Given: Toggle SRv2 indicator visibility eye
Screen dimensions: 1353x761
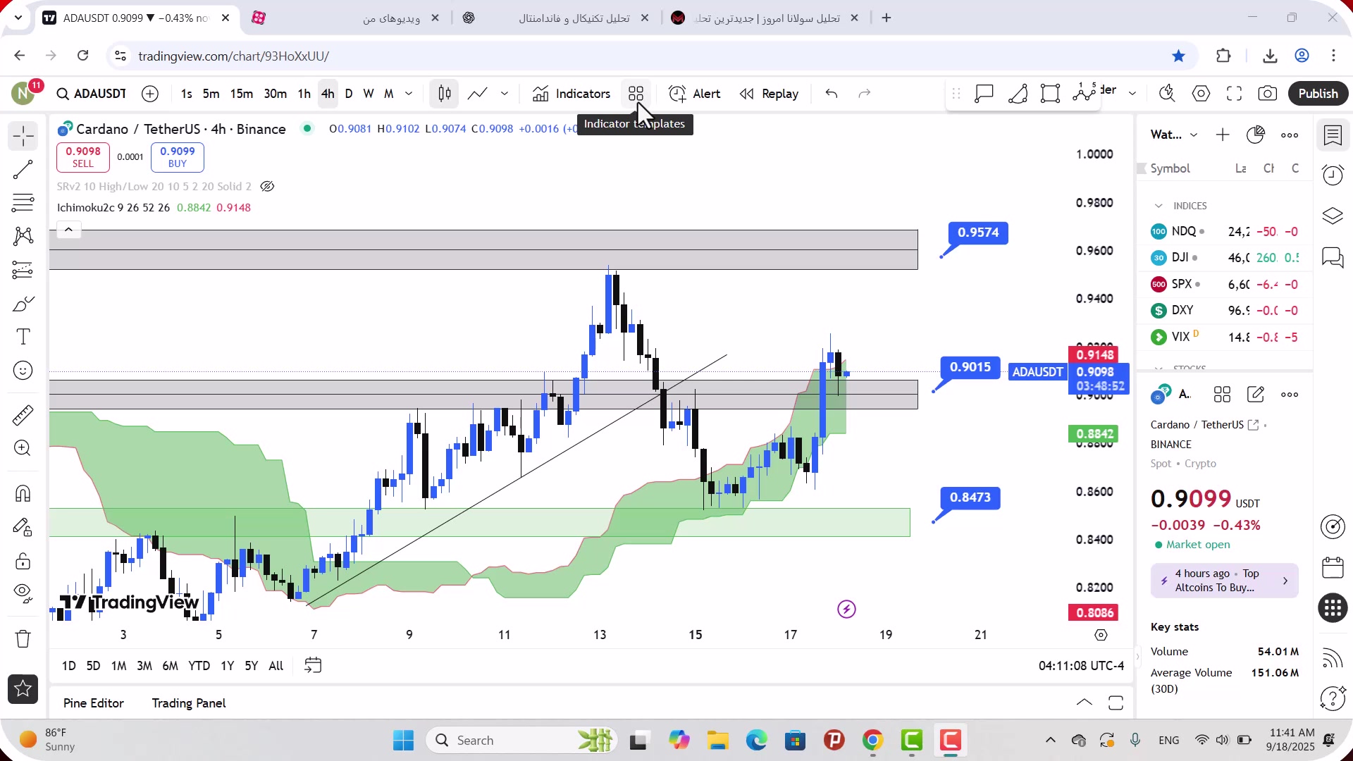Looking at the screenshot, I should click(x=267, y=187).
